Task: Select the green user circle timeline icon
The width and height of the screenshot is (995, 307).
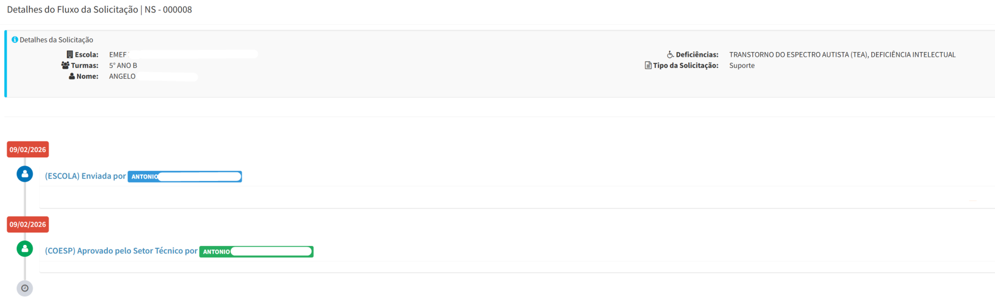Action: point(25,249)
